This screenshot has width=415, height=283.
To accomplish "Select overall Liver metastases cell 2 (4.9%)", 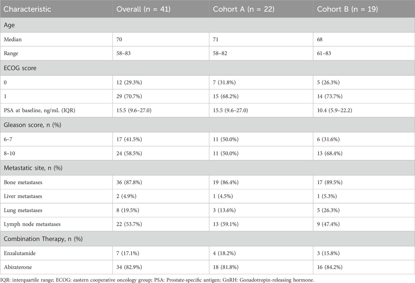I will tap(126, 196).
